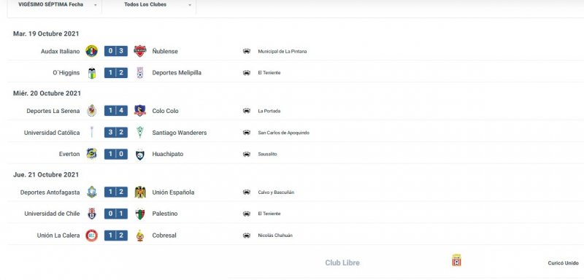Click the Unión Española club crest
This screenshot has height=280, width=584.
coord(140,192)
